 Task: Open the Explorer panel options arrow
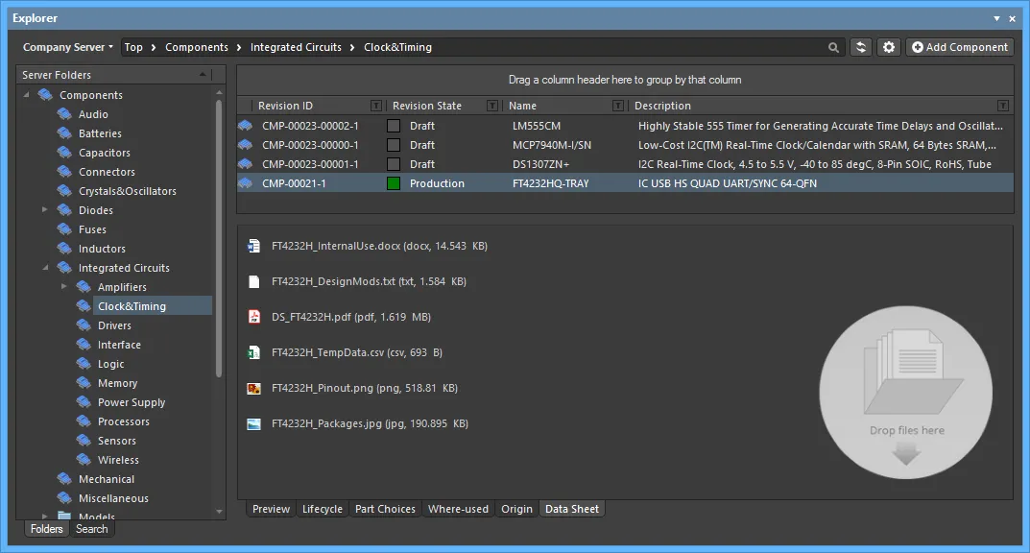coord(996,18)
